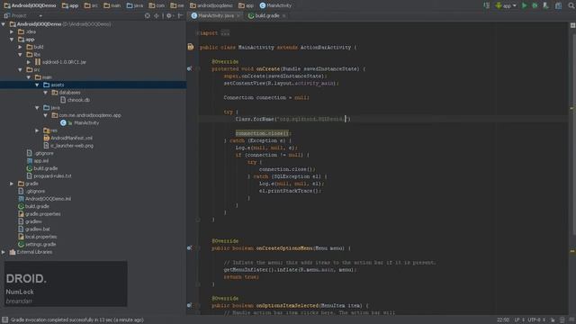The image size is (576, 324).
Task: Collapse the databases folder arrow
Action: 46,93
